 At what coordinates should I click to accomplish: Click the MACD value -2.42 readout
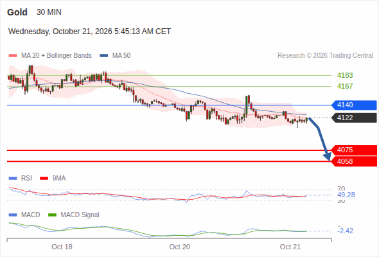(346, 231)
